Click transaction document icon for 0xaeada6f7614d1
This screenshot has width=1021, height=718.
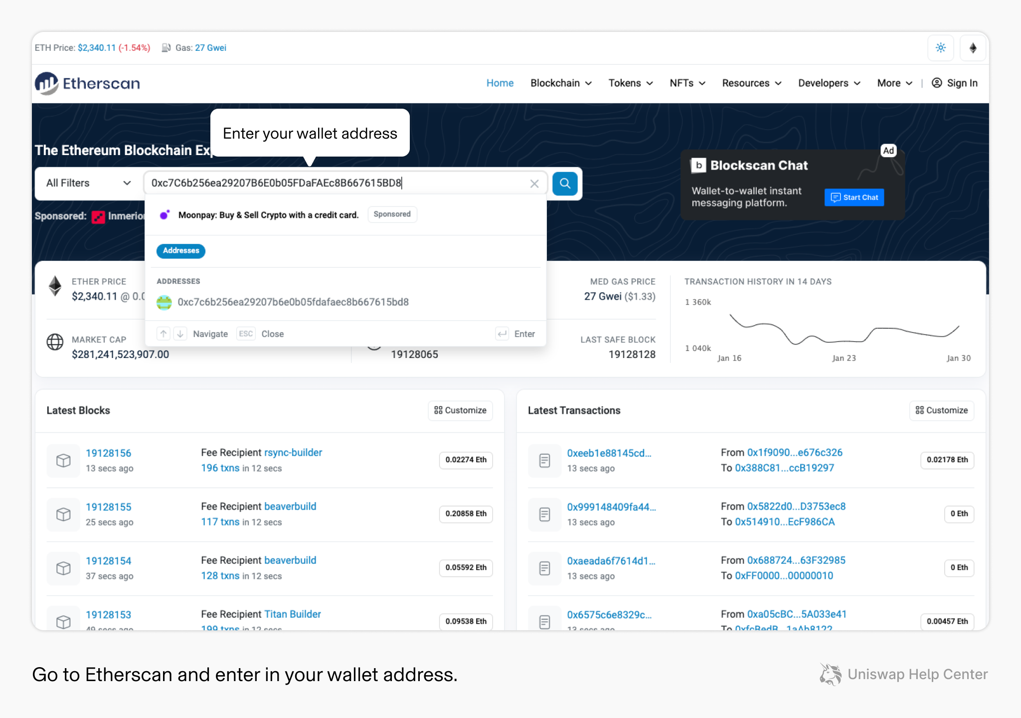545,568
